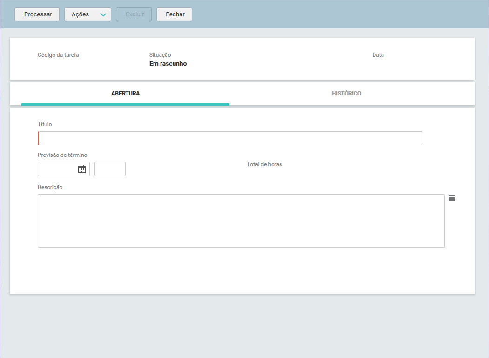Focus the Título text field
This screenshot has height=358, width=489.
click(x=230, y=138)
